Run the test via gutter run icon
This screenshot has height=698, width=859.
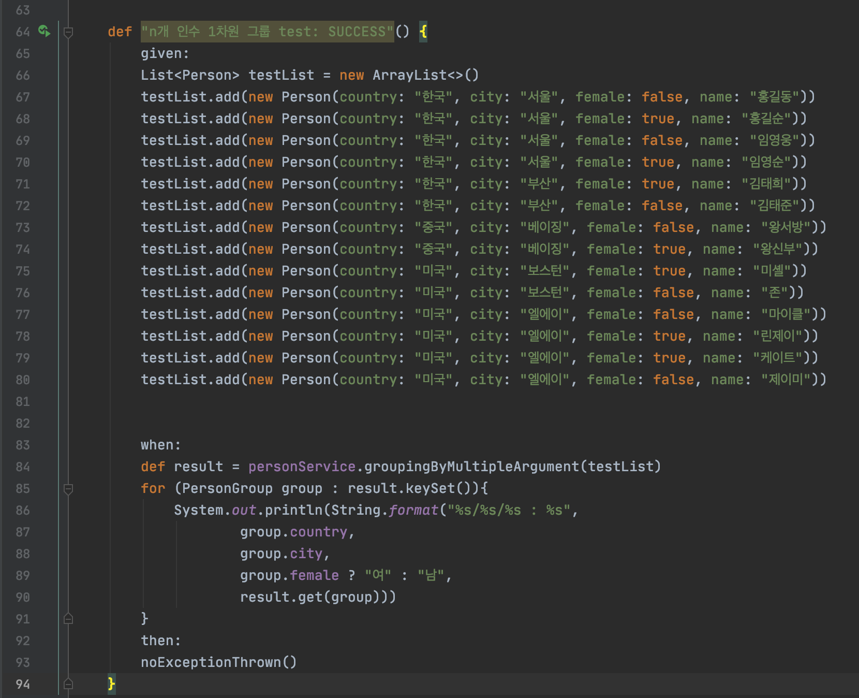45,31
